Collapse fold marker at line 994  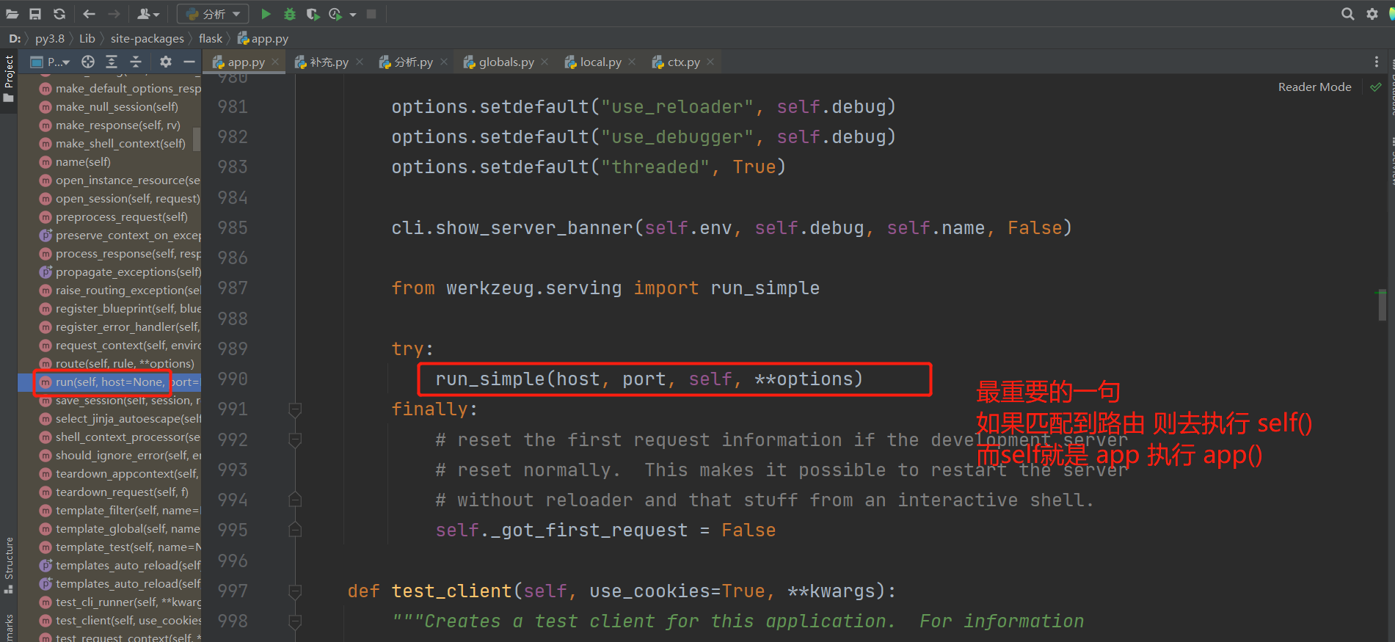click(295, 500)
